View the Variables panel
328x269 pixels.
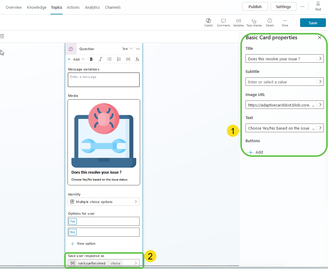pos(238,22)
